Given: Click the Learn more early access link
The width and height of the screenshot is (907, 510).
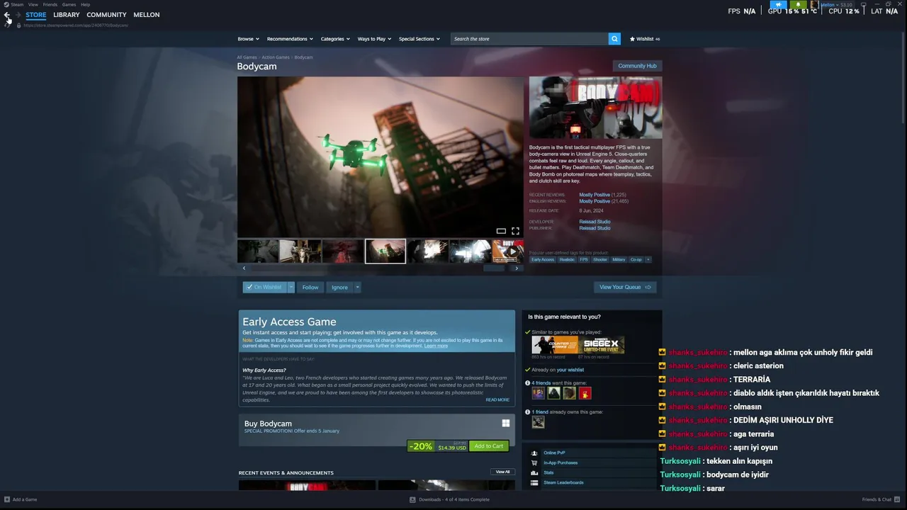Looking at the screenshot, I should tap(436, 346).
